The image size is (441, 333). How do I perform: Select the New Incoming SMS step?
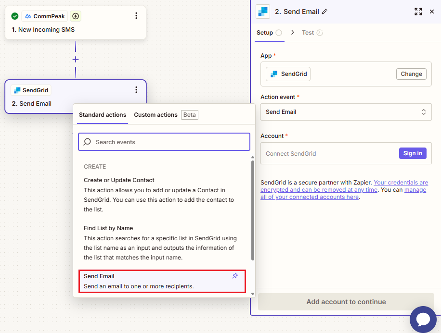pyautogui.click(x=76, y=23)
